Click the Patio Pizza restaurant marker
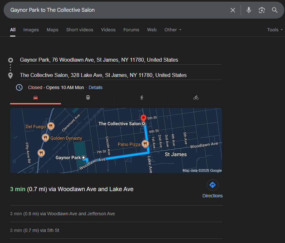This screenshot has height=243, width=285. tap(145, 144)
